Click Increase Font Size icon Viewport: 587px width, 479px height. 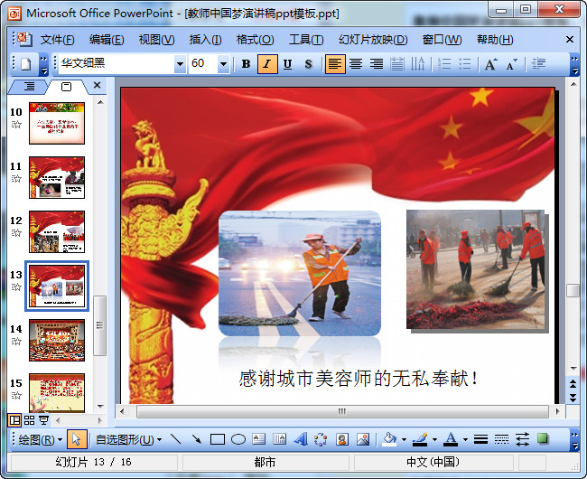pyautogui.click(x=490, y=64)
